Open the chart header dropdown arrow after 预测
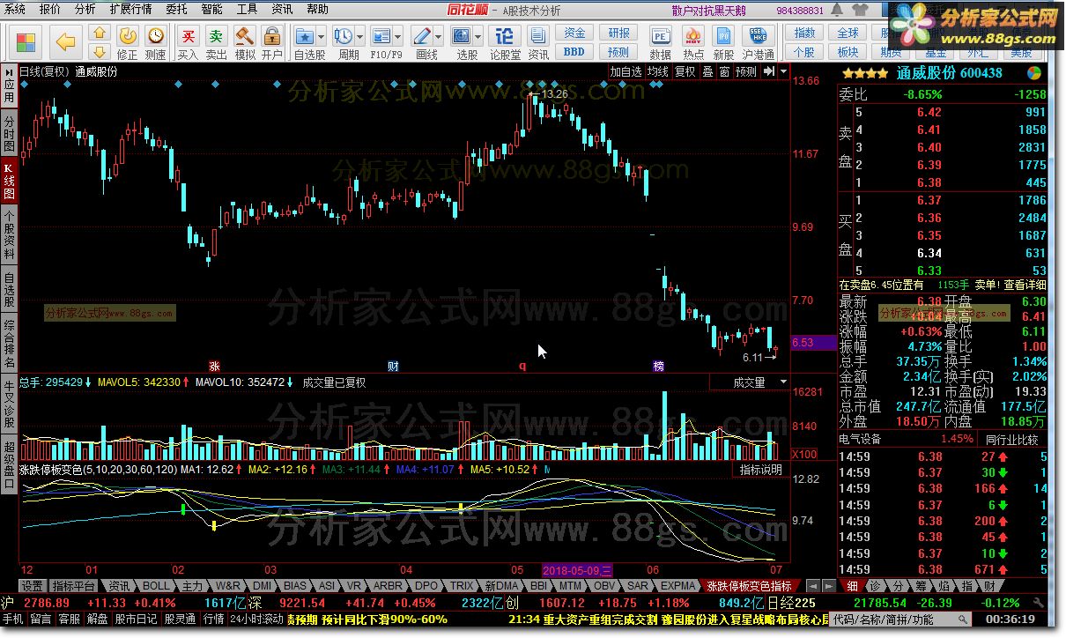This screenshot has width=1066, height=638. pos(783,71)
